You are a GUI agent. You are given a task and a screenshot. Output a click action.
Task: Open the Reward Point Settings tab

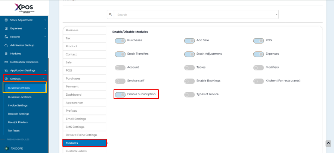(81, 135)
